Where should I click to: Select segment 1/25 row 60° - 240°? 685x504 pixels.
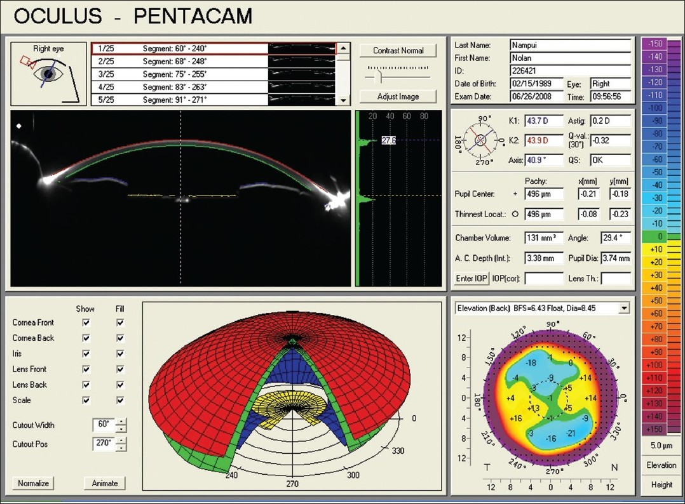[214, 48]
